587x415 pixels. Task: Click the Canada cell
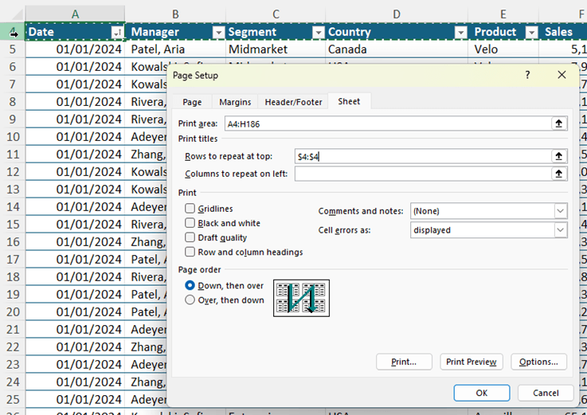[x=397, y=49]
